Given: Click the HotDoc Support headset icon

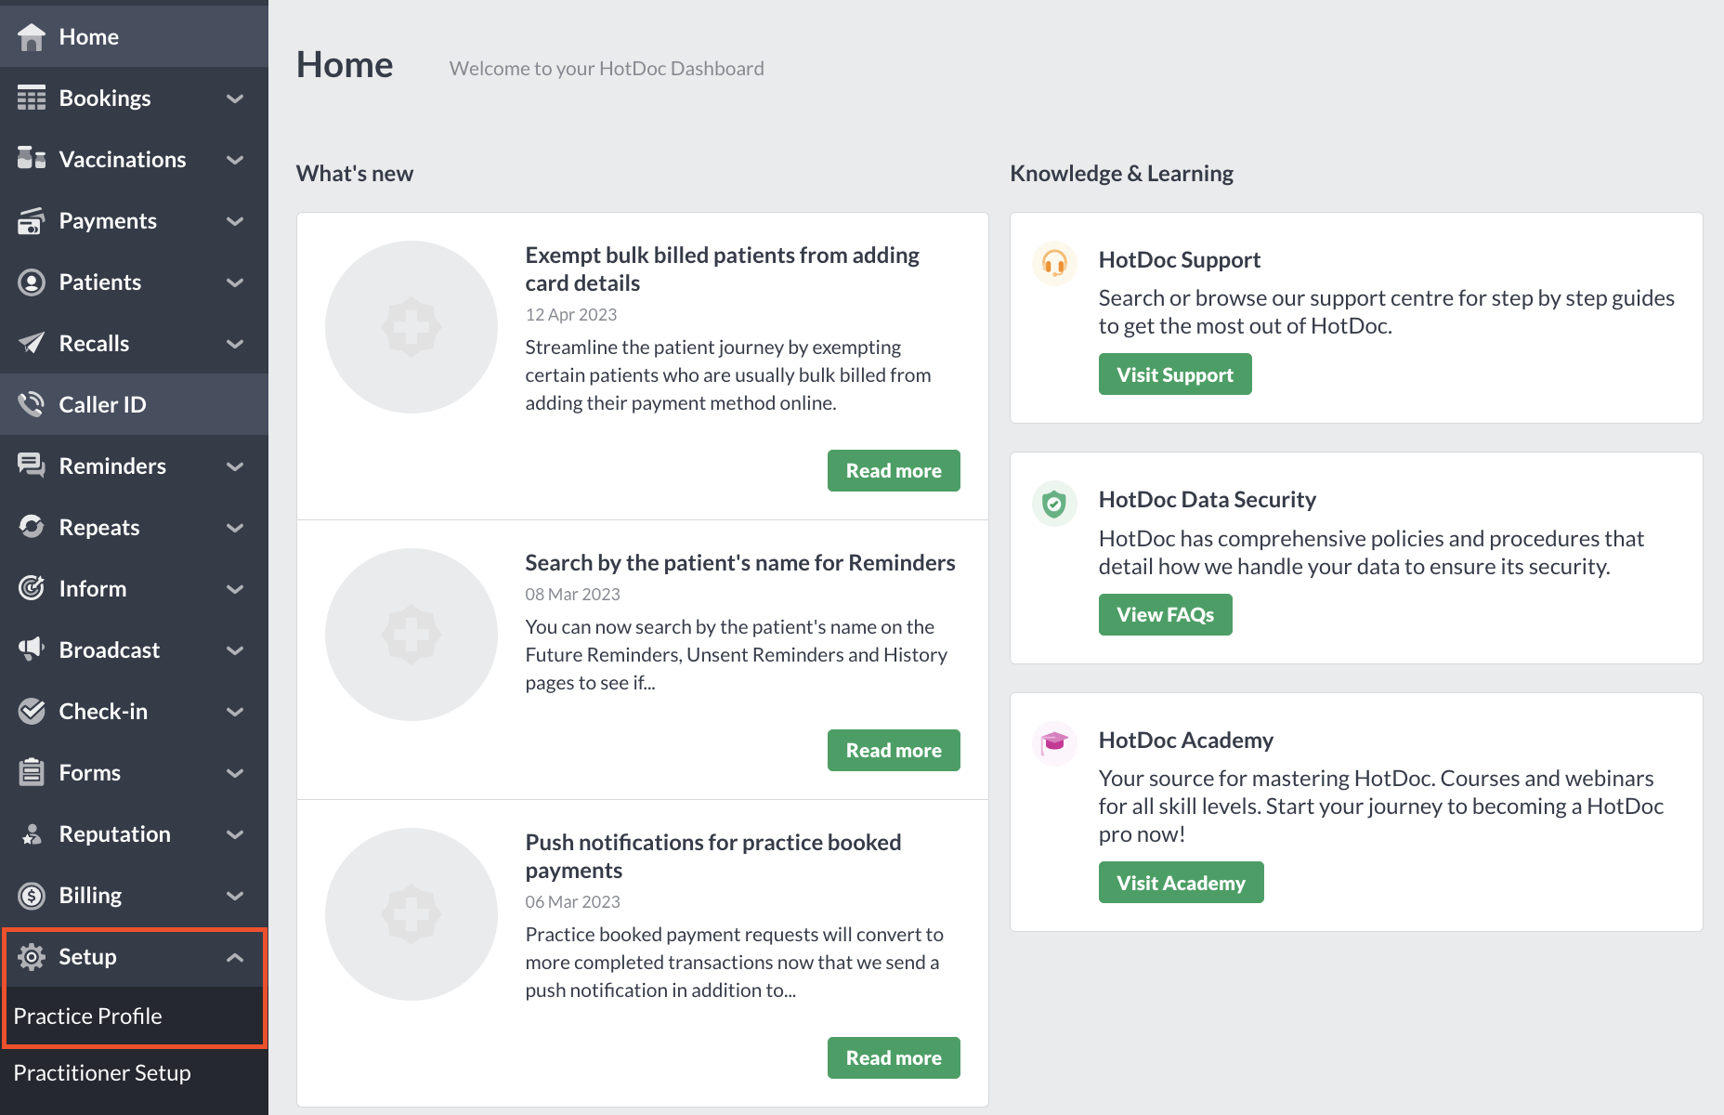Looking at the screenshot, I should [x=1054, y=263].
